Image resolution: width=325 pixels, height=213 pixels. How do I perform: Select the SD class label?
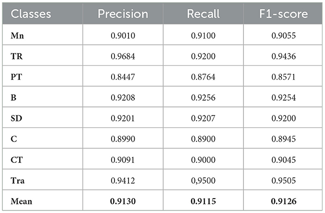(x=16, y=118)
